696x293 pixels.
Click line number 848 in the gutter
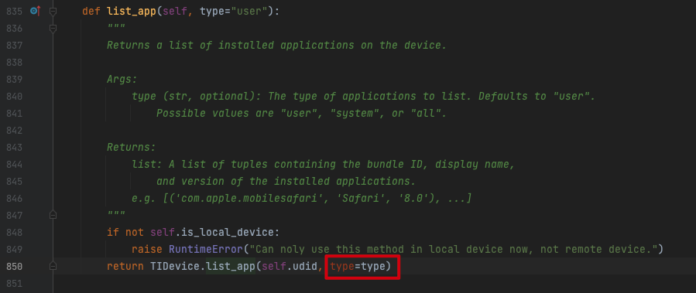pyautogui.click(x=14, y=232)
